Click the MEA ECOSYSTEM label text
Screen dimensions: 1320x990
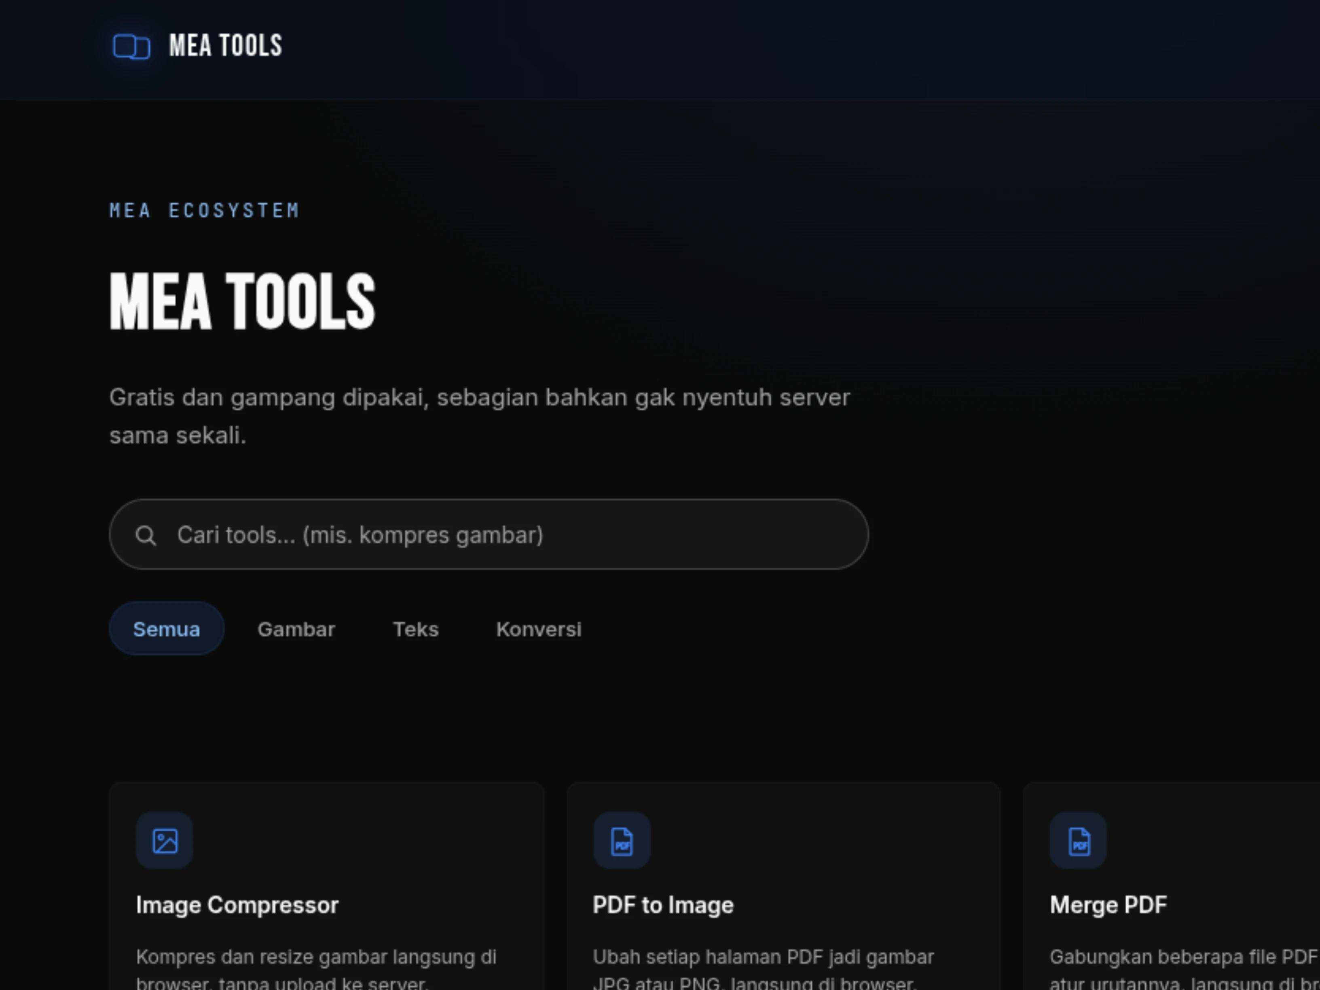205,211
